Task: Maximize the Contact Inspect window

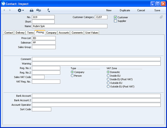Action: coord(158,4)
